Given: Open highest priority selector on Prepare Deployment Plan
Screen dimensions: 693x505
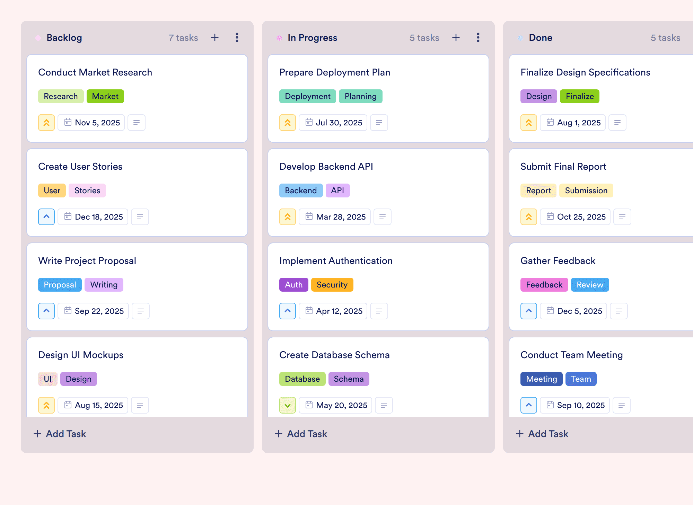Looking at the screenshot, I should [288, 123].
